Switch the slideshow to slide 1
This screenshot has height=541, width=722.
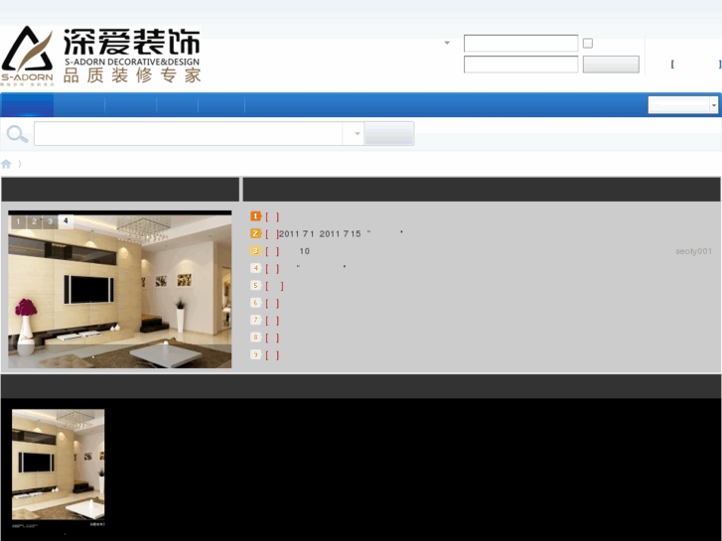tap(19, 221)
